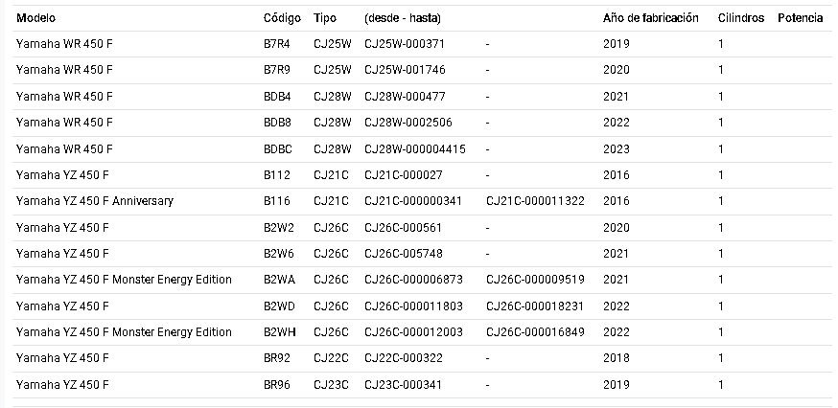Image resolution: width=838 pixels, height=408 pixels.
Task: Click the Potencia column header
Action: (x=800, y=18)
